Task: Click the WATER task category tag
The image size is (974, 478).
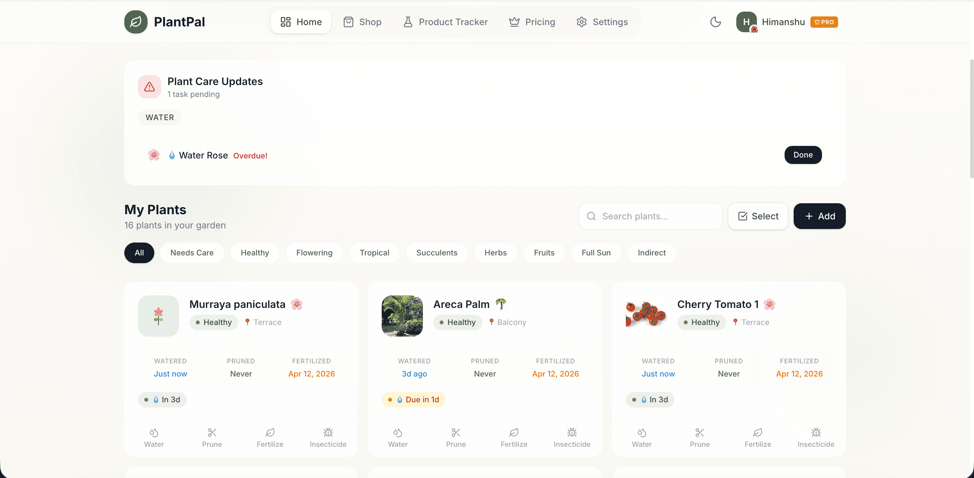Action: [159, 118]
